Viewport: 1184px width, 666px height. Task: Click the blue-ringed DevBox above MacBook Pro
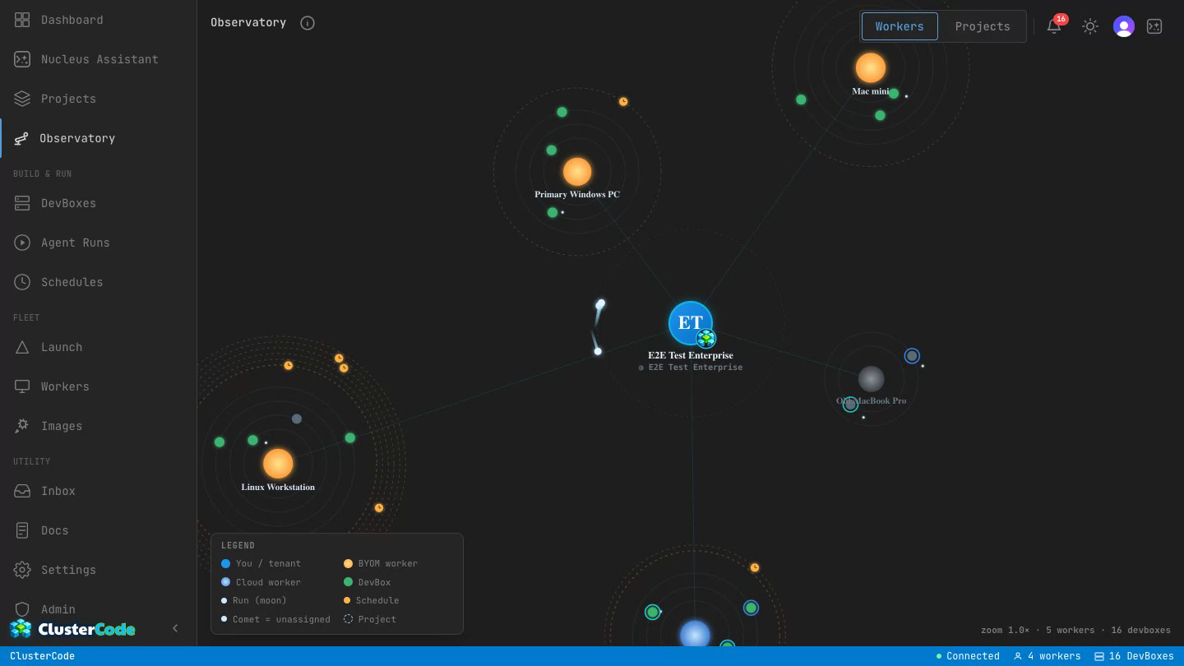[x=912, y=356]
